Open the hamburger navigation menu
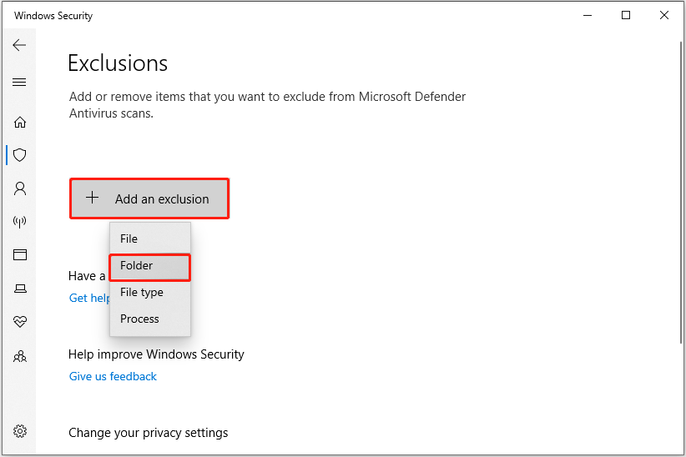 click(20, 83)
